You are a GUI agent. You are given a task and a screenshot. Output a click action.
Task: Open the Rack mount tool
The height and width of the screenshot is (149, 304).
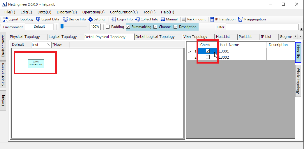click(184, 19)
